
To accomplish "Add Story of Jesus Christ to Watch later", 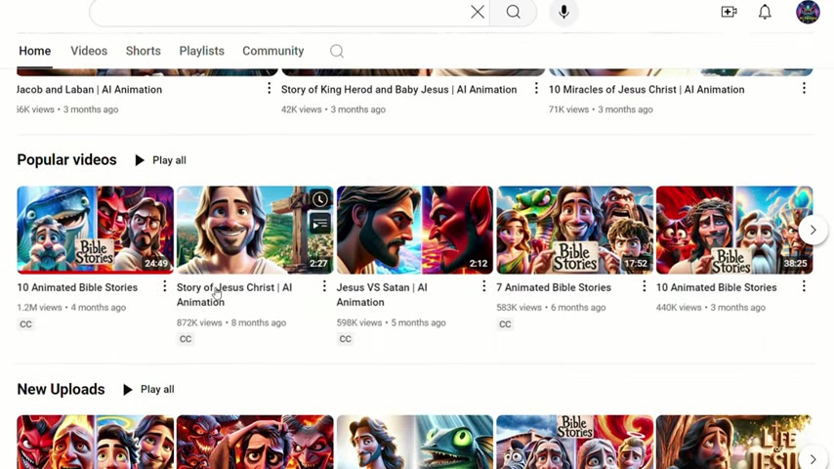I will tap(319, 199).
